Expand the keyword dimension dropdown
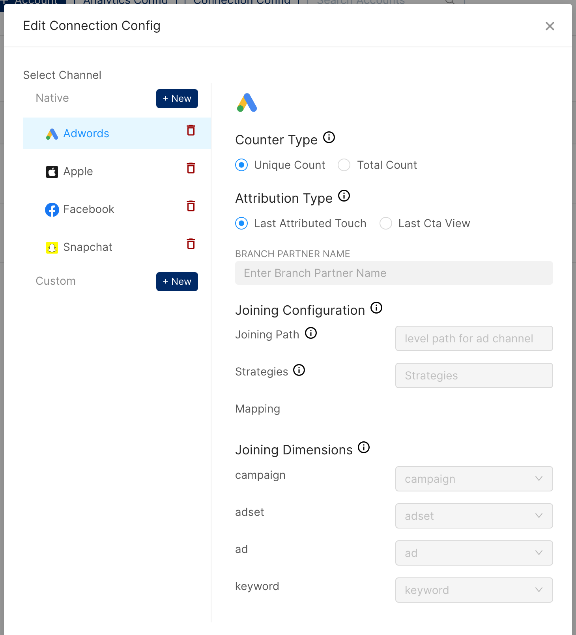Screen dimensions: 576x635 point(474,590)
